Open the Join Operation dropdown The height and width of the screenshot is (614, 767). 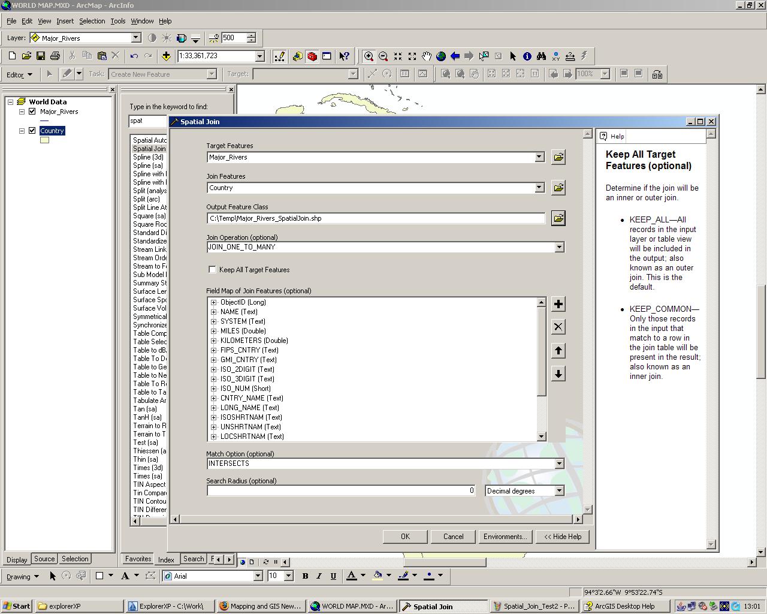click(x=559, y=247)
